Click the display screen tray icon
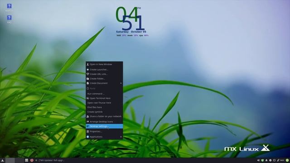Viewport: 290px width, 163px height. pyautogui.click(x=274, y=160)
